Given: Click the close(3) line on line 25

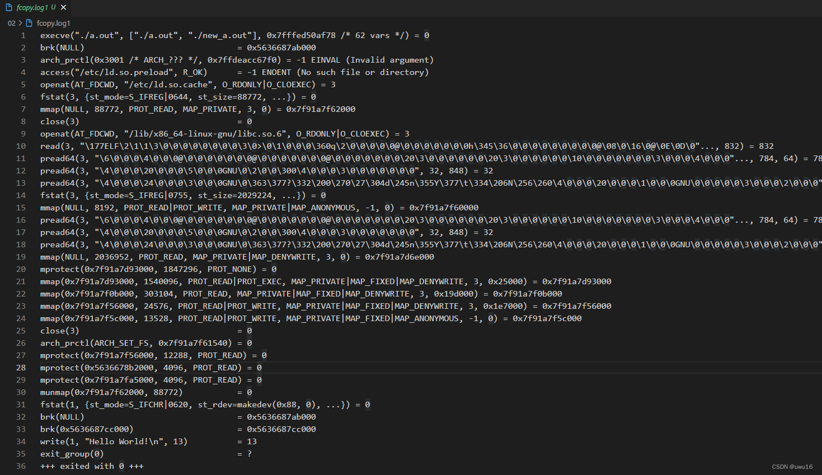Looking at the screenshot, I should [x=146, y=331].
